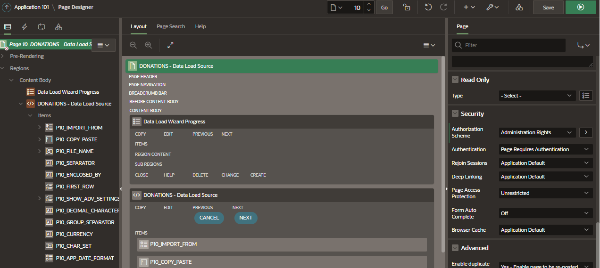Click the Application 101 breadcrumb link
600x268 pixels.
(x=31, y=8)
